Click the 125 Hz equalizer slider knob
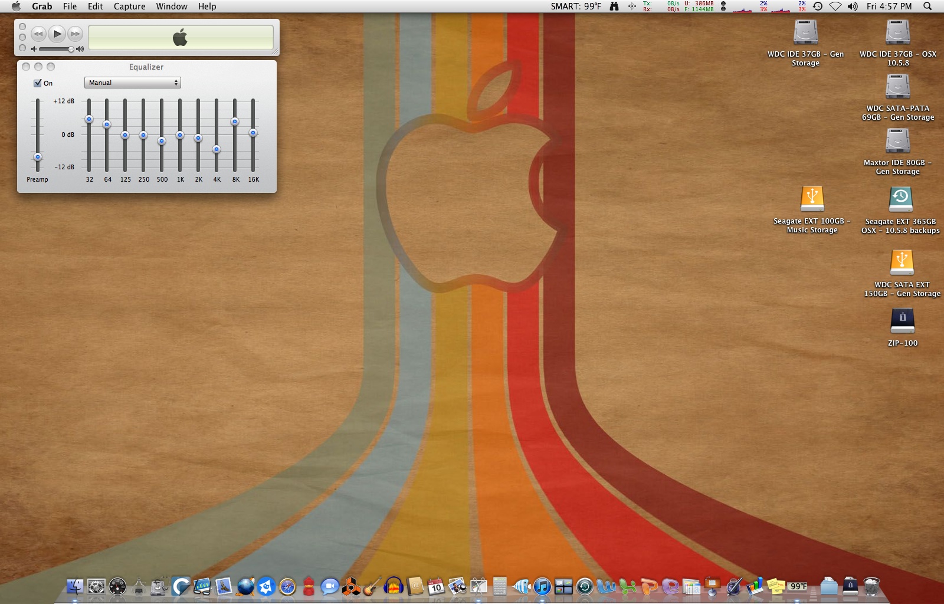Image resolution: width=944 pixels, height=604 pixels. tap(125, 135)
